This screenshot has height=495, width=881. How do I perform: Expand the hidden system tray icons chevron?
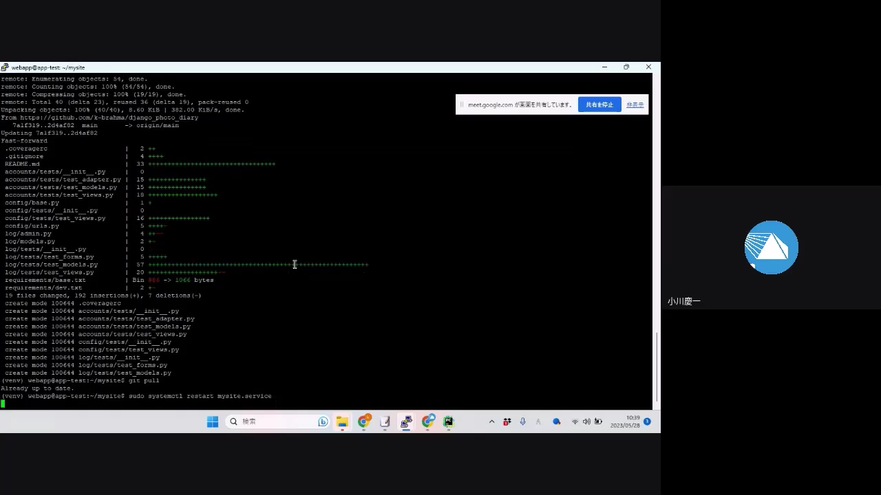(491, 421)
